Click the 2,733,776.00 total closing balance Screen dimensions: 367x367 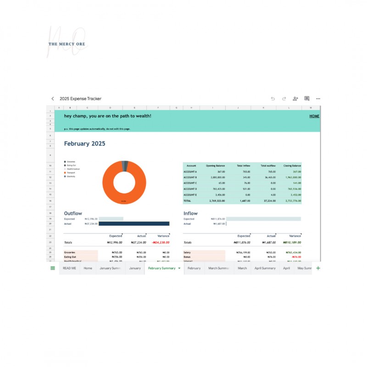(x=293, y=201)
